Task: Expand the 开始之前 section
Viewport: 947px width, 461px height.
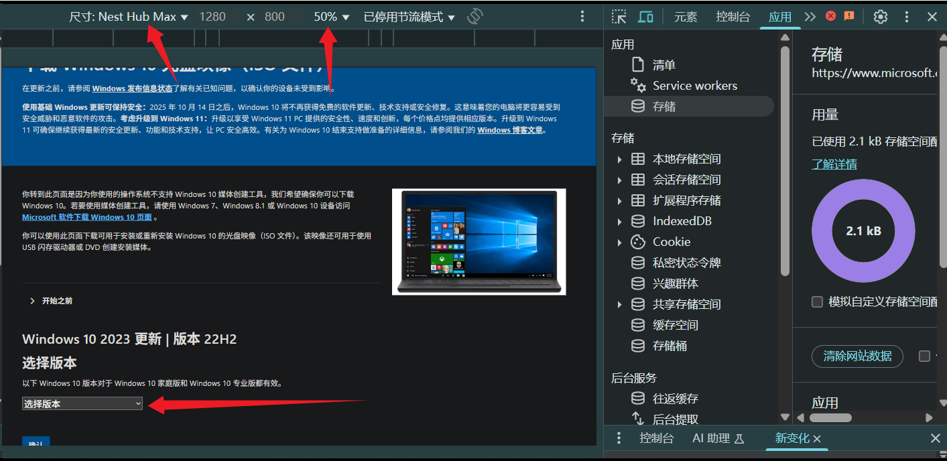Action: [51, 301]
